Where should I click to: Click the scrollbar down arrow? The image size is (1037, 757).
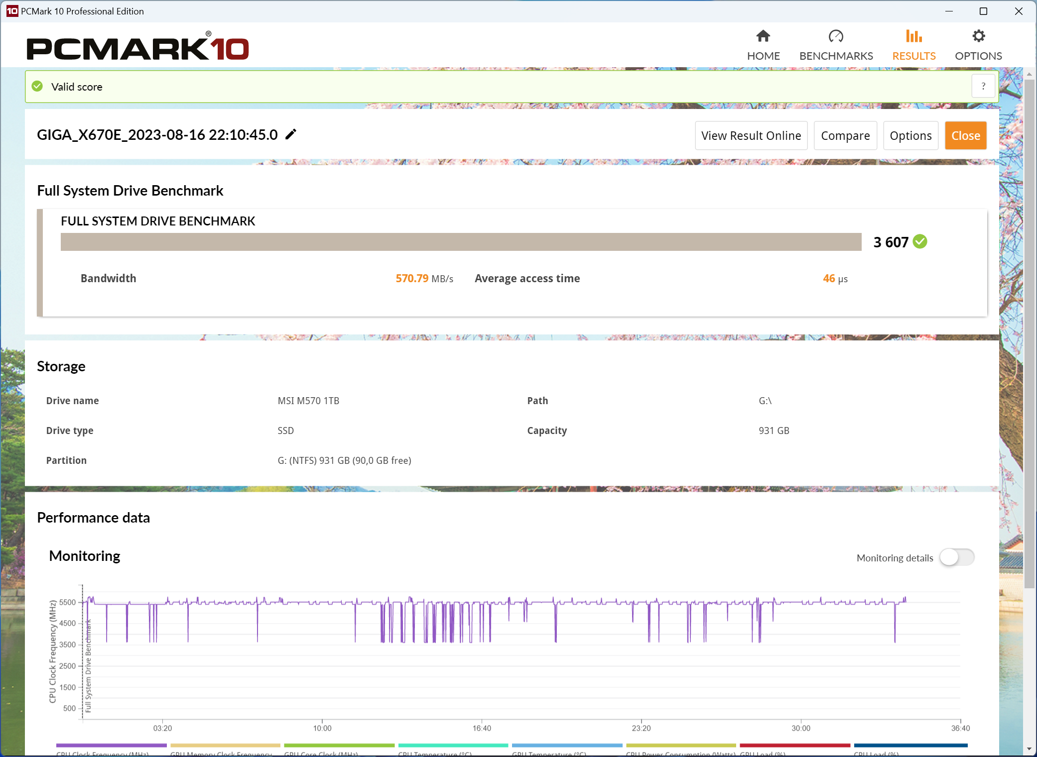1029,749
